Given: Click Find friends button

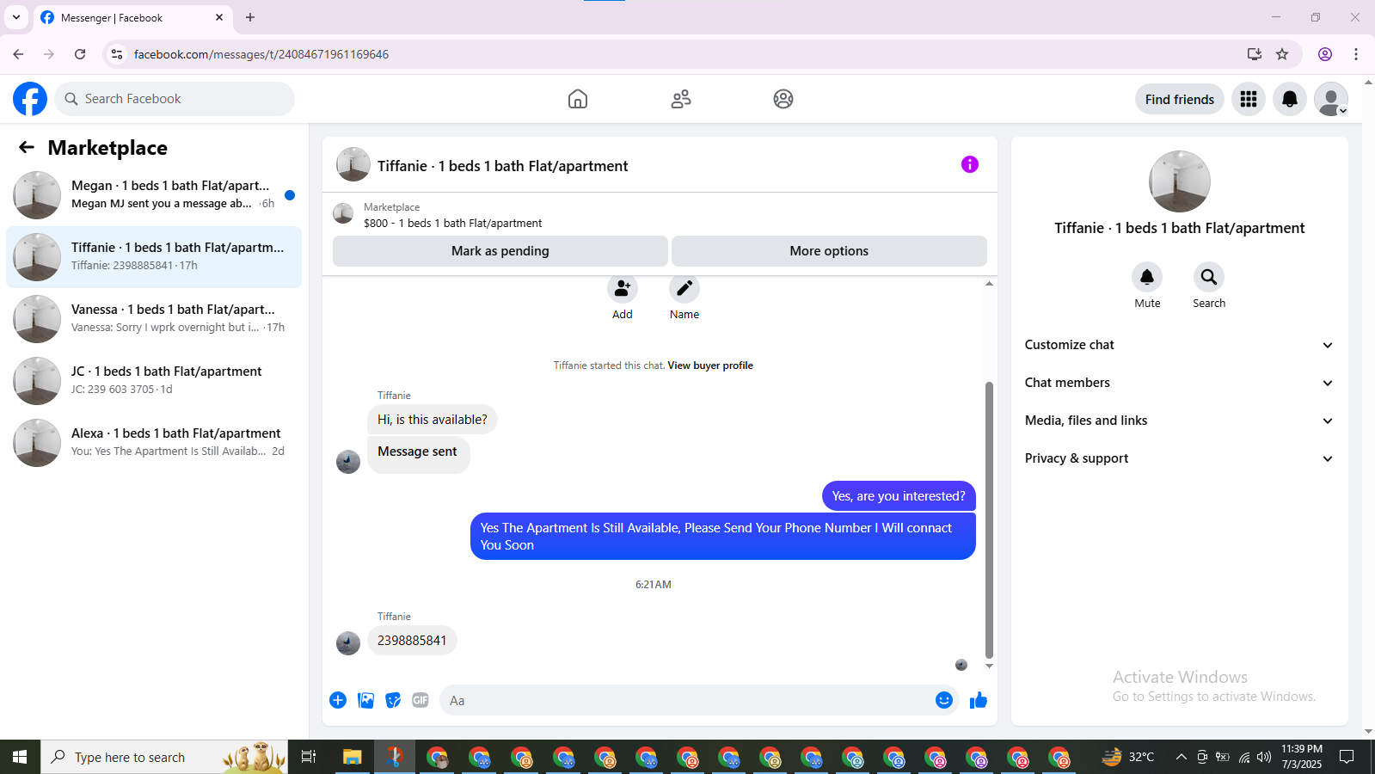Looking at the screenshot, I should coord(1179,99).
